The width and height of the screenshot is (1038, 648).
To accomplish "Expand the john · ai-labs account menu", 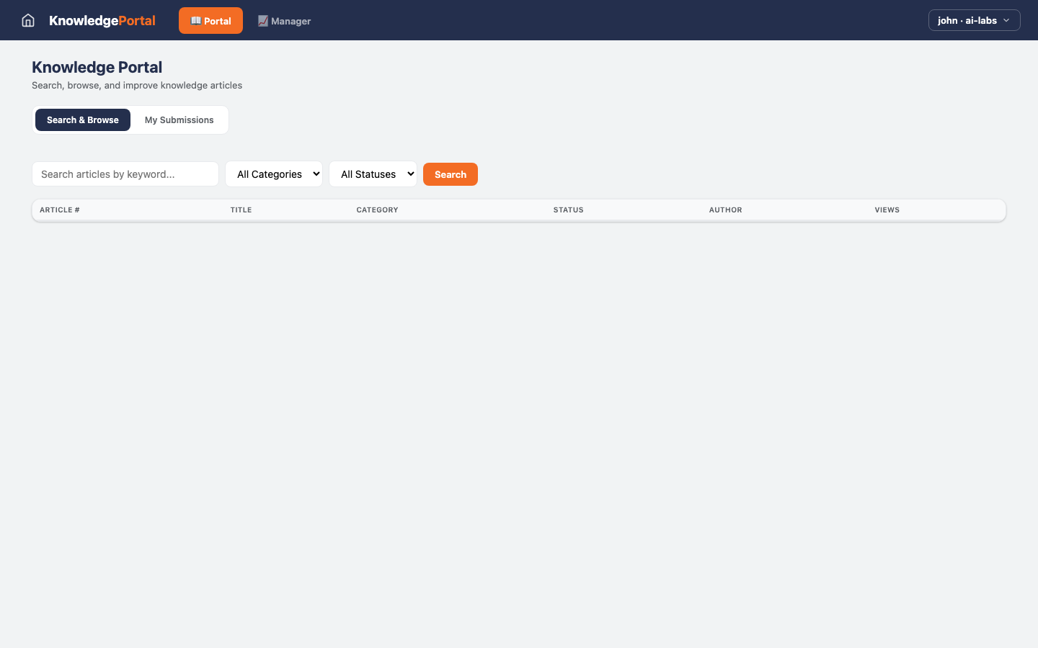I will (x=974, y=20).
